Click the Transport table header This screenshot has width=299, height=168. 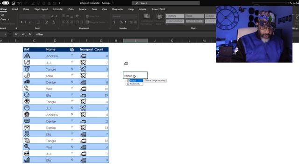tap(86, 49)
